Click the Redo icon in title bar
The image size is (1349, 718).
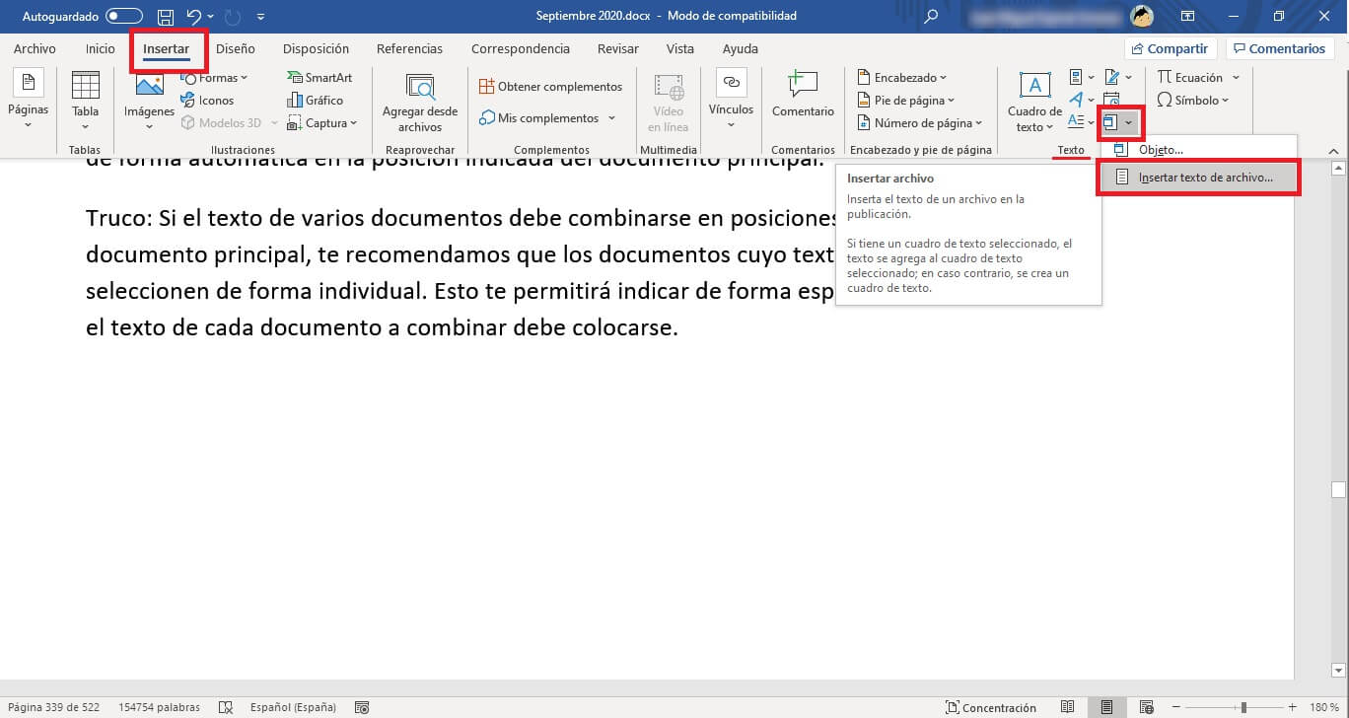pyautogui.click(x=233, y=17)
